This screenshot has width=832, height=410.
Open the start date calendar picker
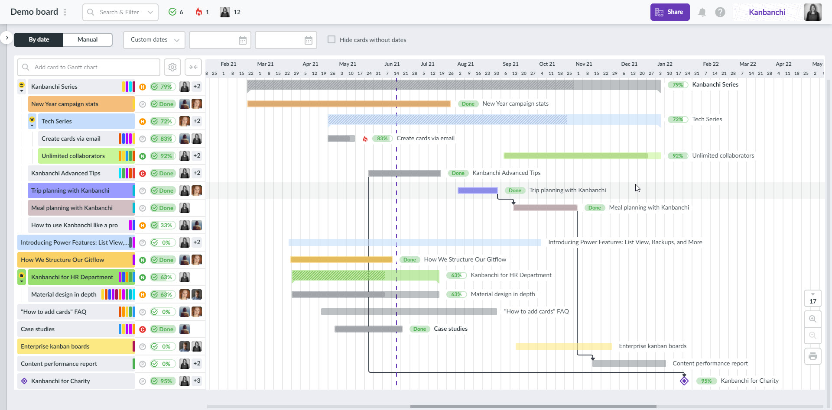[243, 40]
